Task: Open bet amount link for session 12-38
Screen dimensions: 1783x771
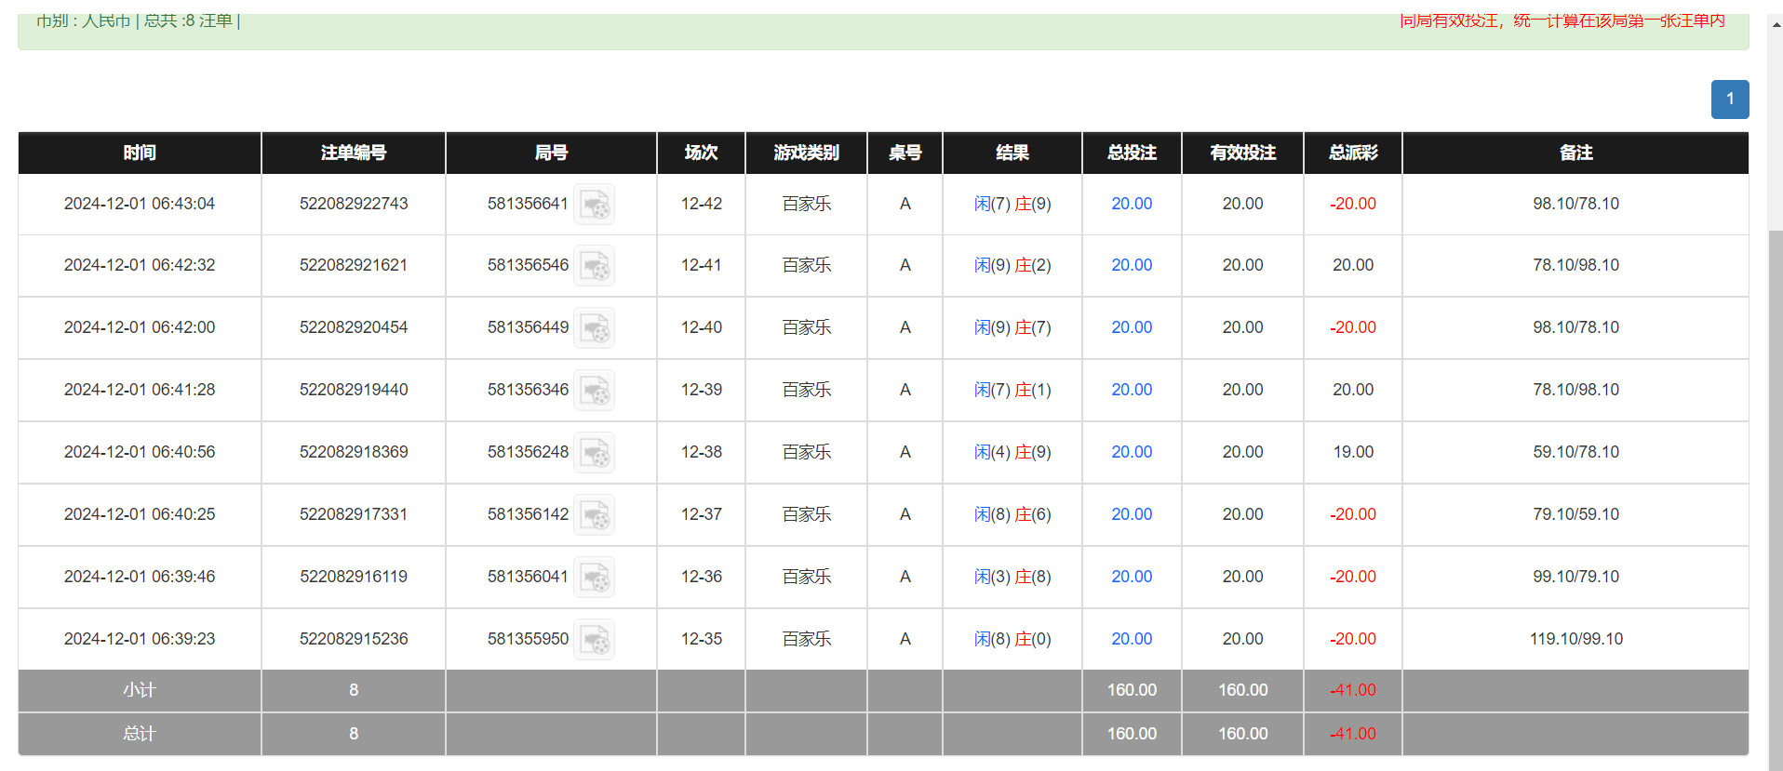Action: click(1131, 452)
